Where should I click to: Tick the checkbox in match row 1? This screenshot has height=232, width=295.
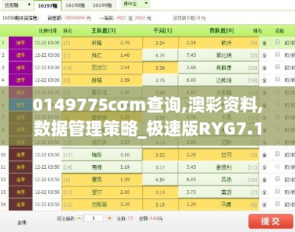click(278, 42)
